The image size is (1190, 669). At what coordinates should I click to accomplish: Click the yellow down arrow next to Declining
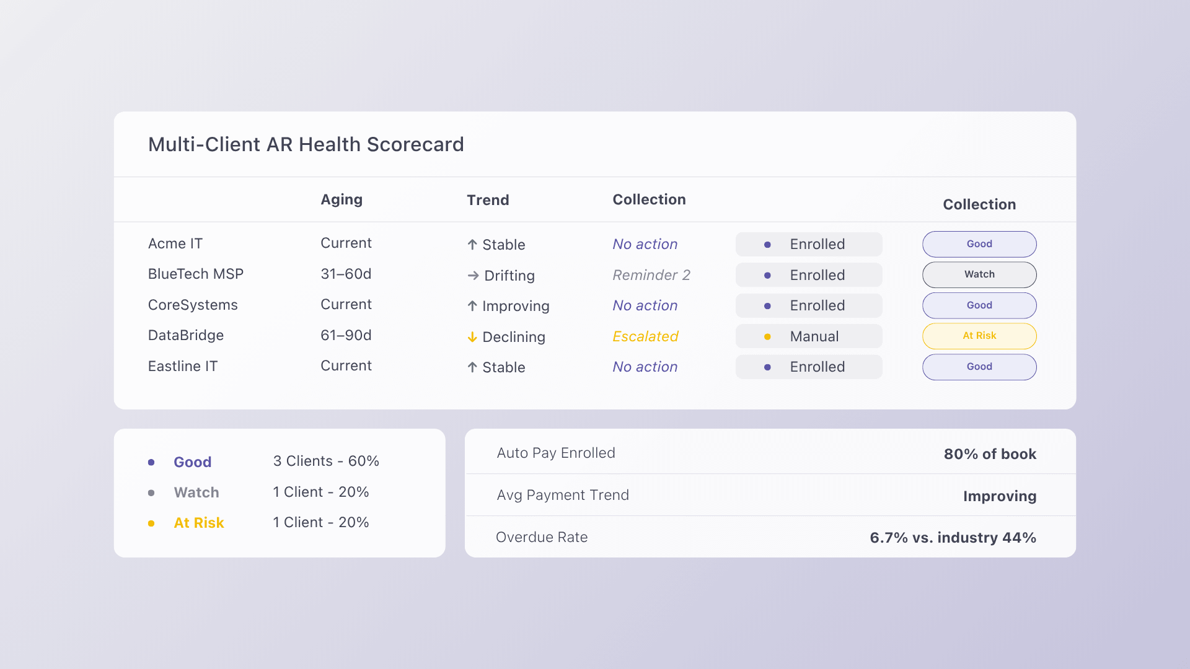[472, 337]
